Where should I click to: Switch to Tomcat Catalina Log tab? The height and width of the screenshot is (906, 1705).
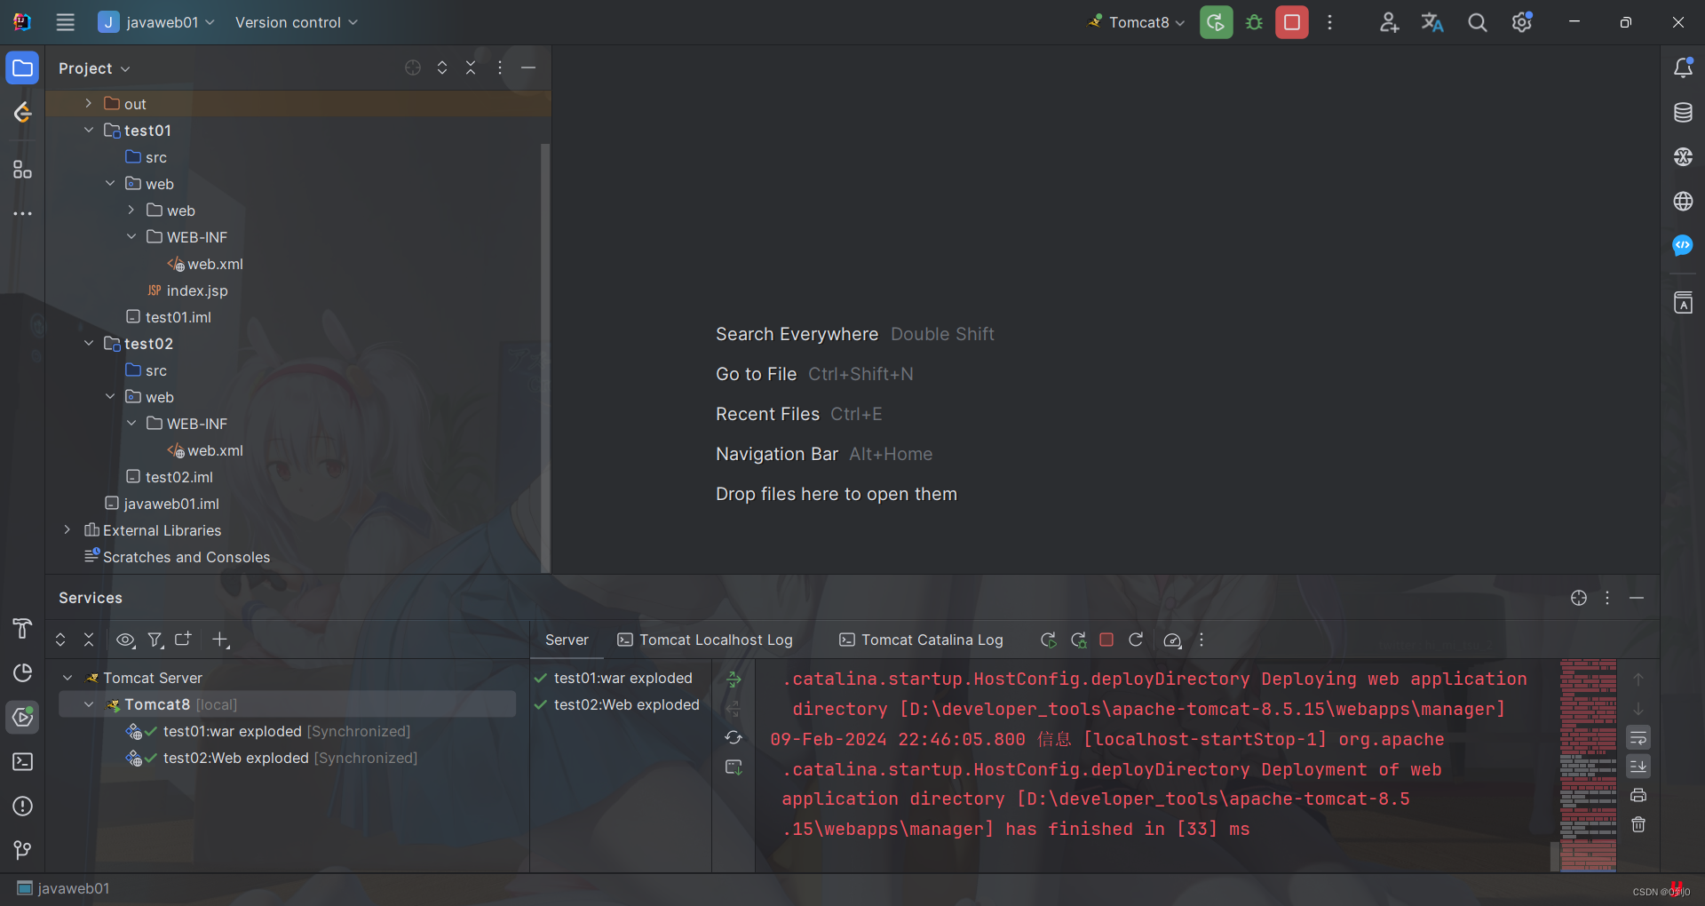(921, 640)
